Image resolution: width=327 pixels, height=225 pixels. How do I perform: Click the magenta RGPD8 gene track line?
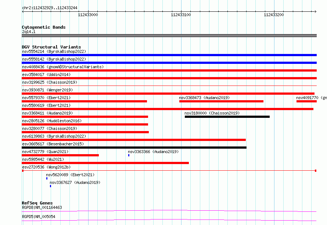pyautogui.click(x=169, y=211)
